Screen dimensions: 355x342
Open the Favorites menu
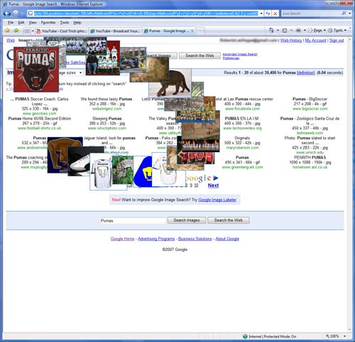pyautogui.click(x=48, y=23)
